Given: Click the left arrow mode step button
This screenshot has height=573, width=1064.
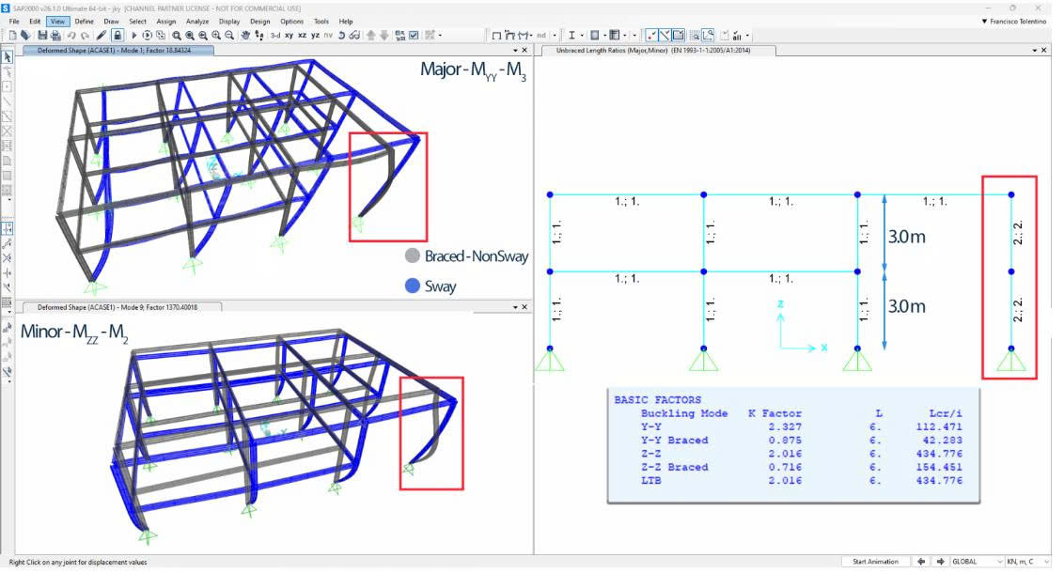Looking at the screenshot, I should 921,562.
